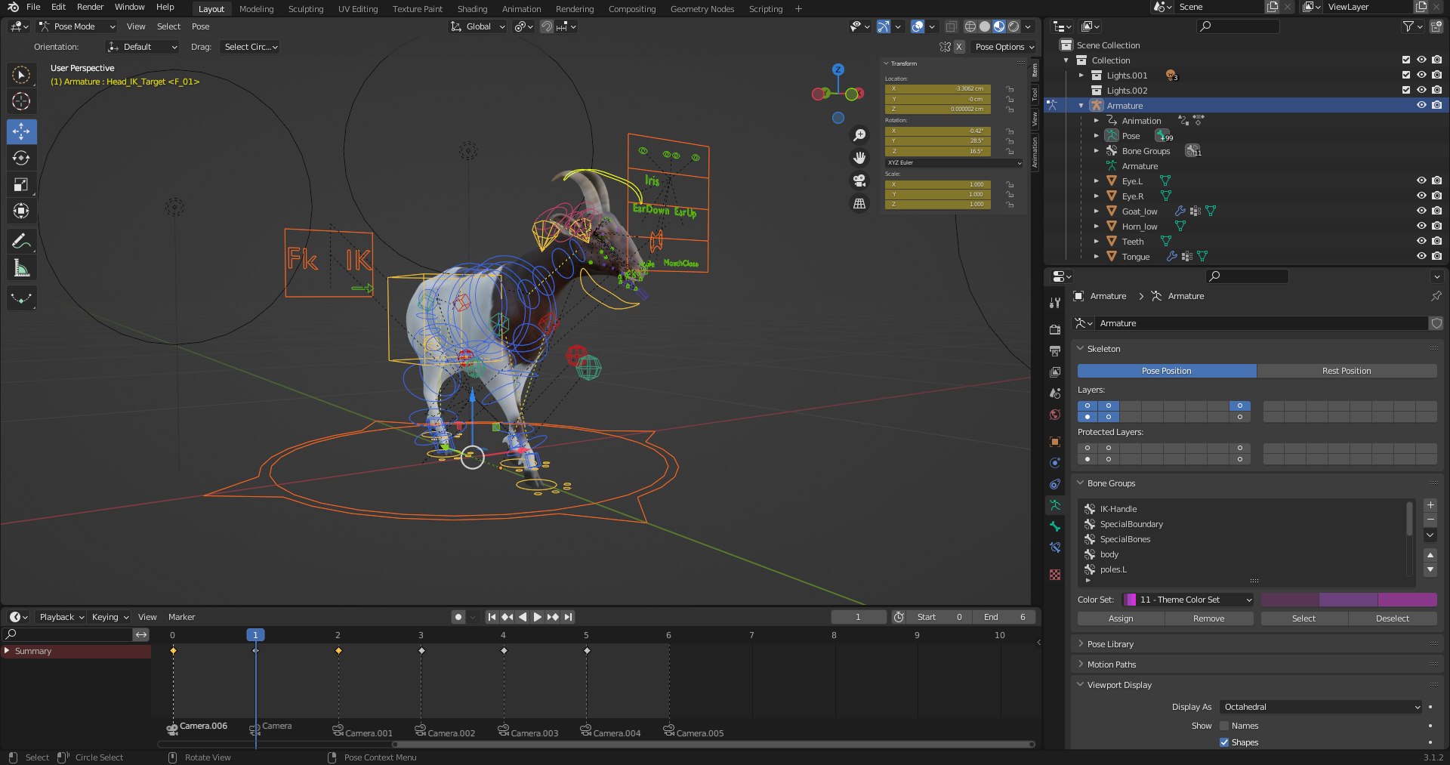Select the Scale tool
1450x765 pixels.
[21, 184]
